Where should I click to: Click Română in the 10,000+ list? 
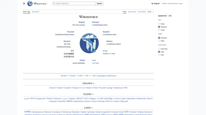[62, 101]
